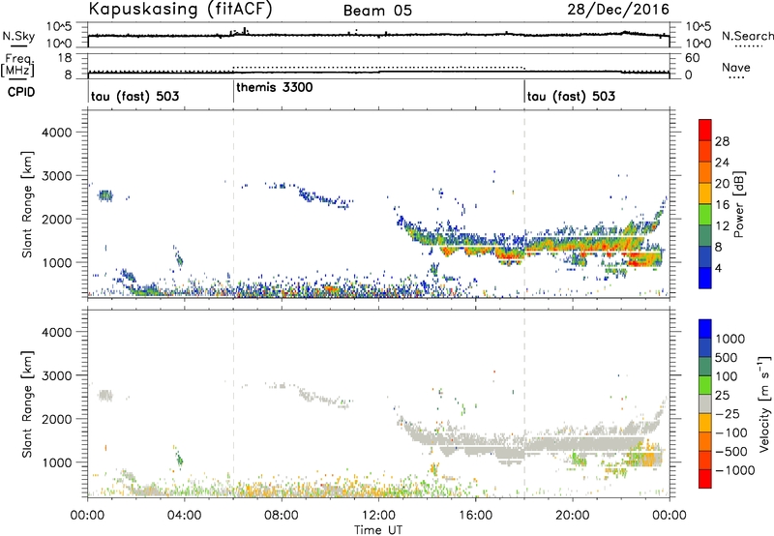Select the Beam 05 label
Viewport: 774px width, 536px height.
click(377, 11)
